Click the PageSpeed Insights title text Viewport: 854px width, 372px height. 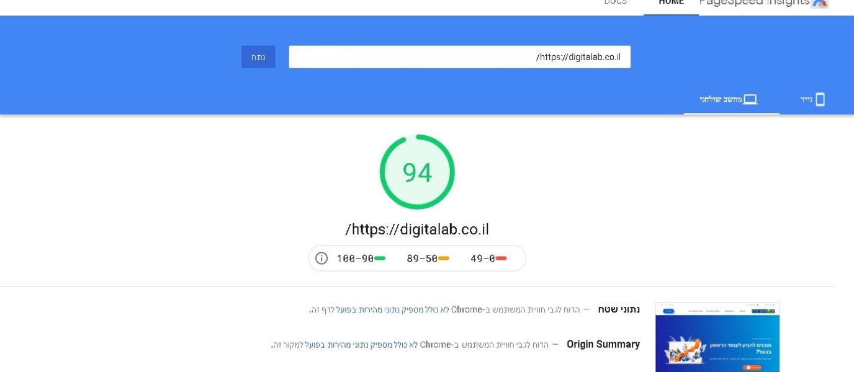point(754,2)
